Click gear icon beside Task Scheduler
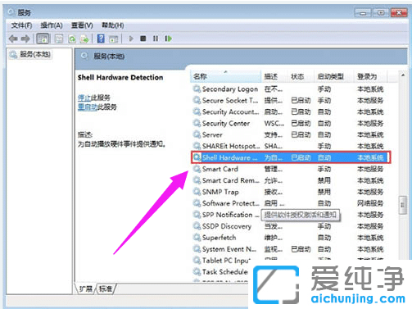 point(197,272)
